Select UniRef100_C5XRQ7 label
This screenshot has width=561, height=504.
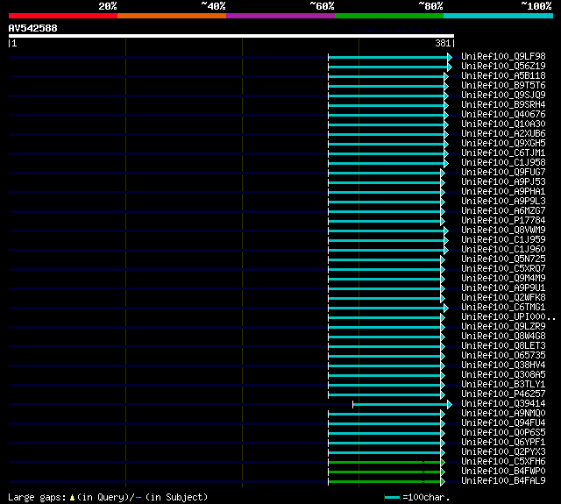pyautogui.click(x=503, y=269)
